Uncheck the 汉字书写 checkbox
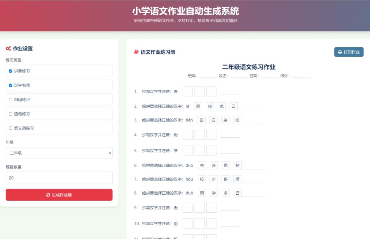Viewport: 370px width, 239px height. (10, 85)
